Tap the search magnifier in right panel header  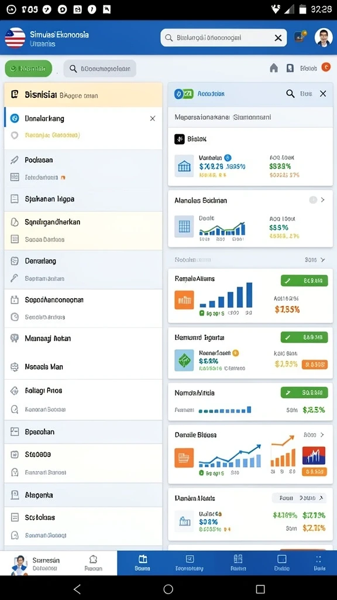coord(290,93)
